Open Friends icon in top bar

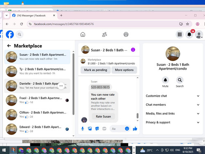[105, 34]
